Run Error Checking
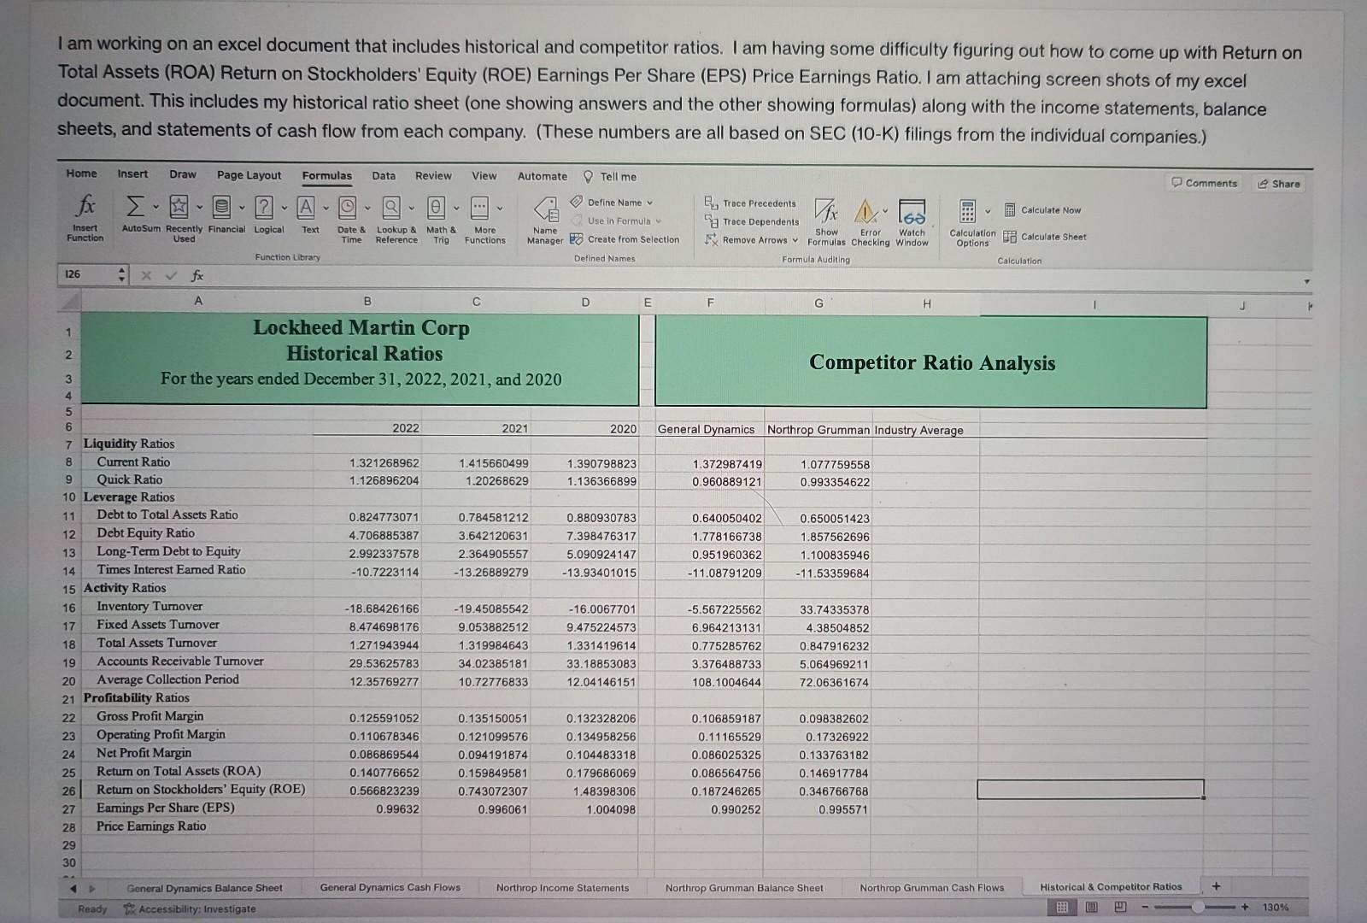Screen dimensions: 1367x923 click(x=867, y=220)
